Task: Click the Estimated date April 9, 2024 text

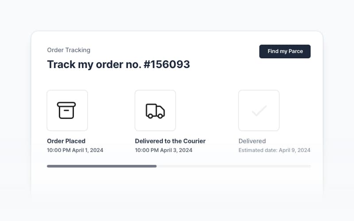Action: [274, 150]
